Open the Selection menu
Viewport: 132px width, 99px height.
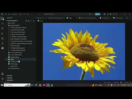pos(15,14)
